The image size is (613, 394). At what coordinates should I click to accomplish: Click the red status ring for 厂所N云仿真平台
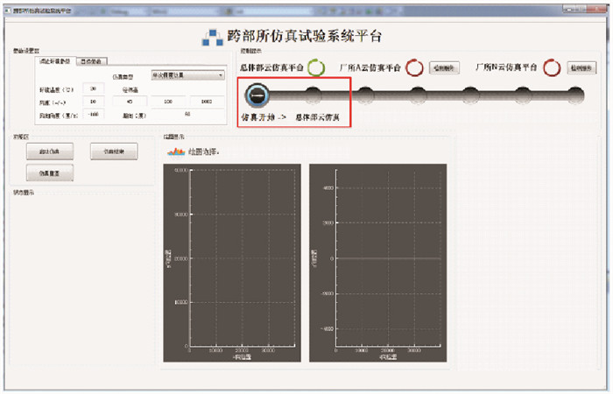pos(553,67)
